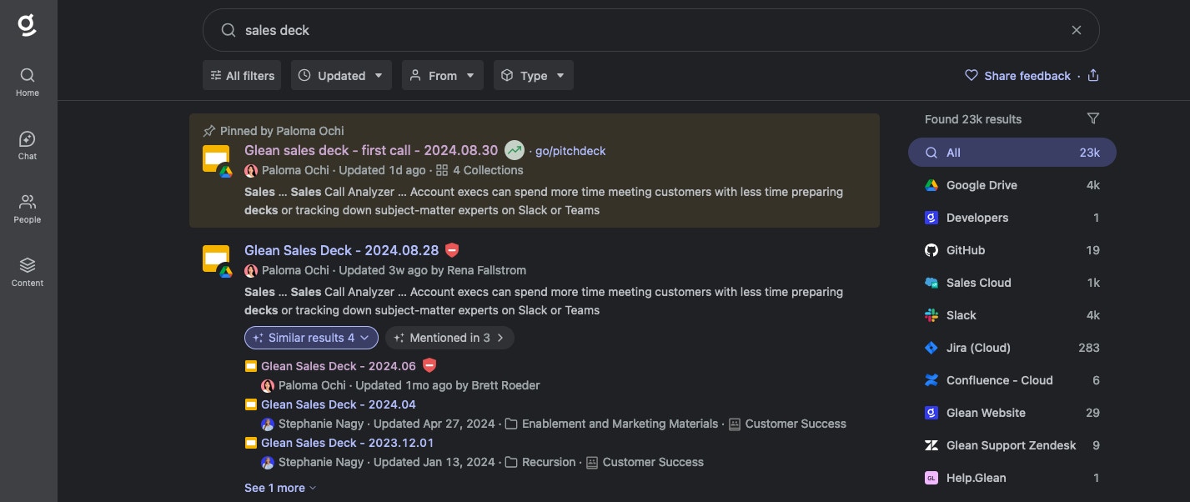Image resolution: width=1190 pixels, height=502 pixels.
Task: Click the export share icon beside feedback
Action: click(x=1093, y=76)
